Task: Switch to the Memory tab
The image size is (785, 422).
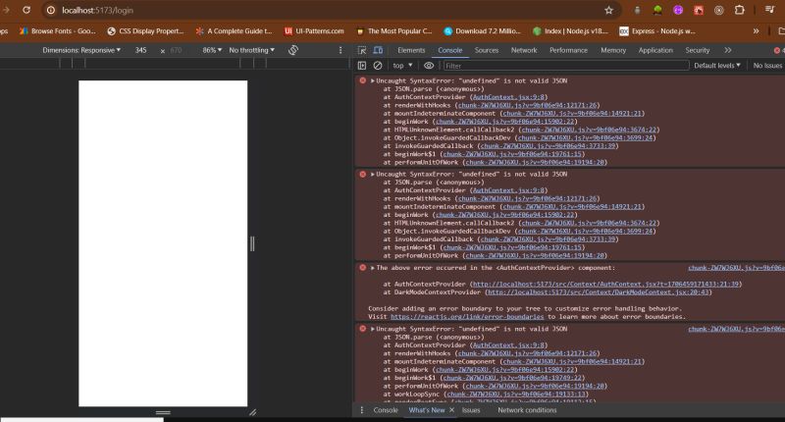Action: point(613,50)
